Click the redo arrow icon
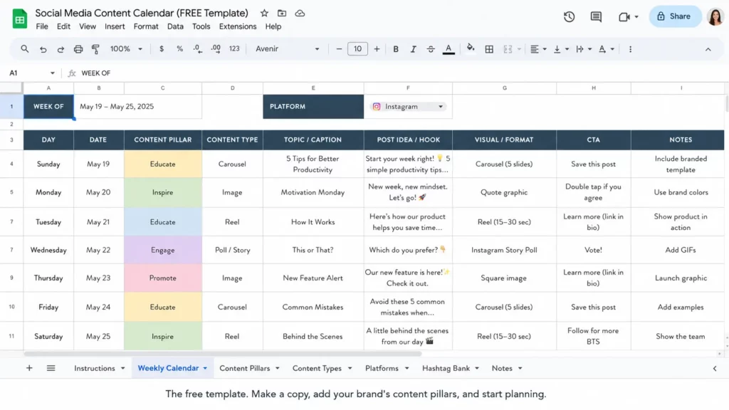Screen dimensions: 729x410 coord(61,49)
